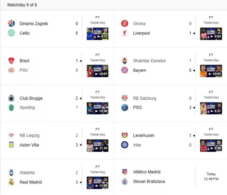Click the PSG club crest
227x195 pixels.
coord(125,108)
